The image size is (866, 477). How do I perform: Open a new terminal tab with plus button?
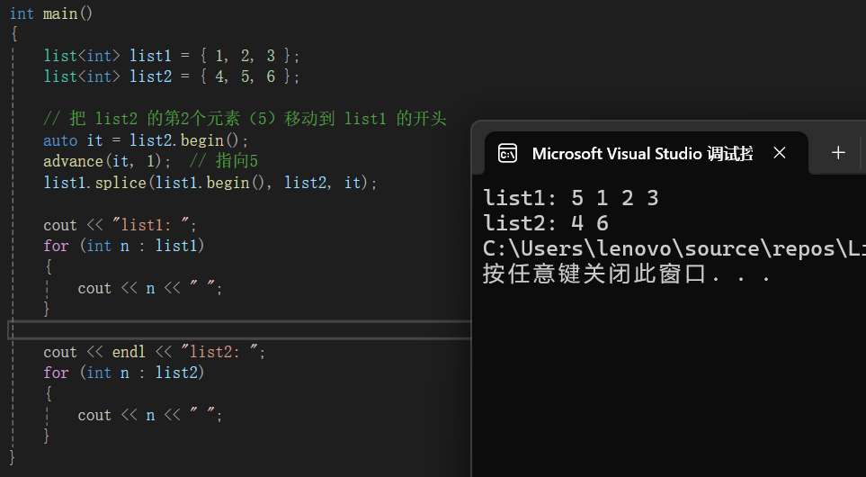[x=838, y=153]
